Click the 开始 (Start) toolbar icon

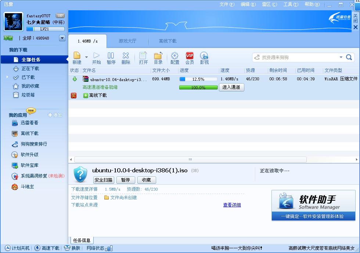point(96,58)
